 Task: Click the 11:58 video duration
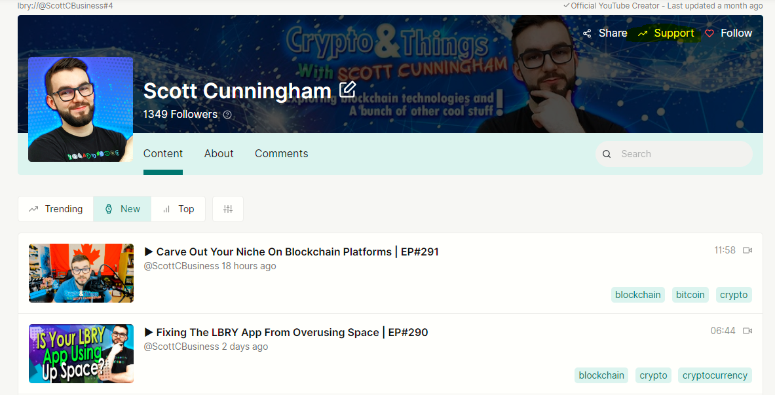(x=725, y=250)
